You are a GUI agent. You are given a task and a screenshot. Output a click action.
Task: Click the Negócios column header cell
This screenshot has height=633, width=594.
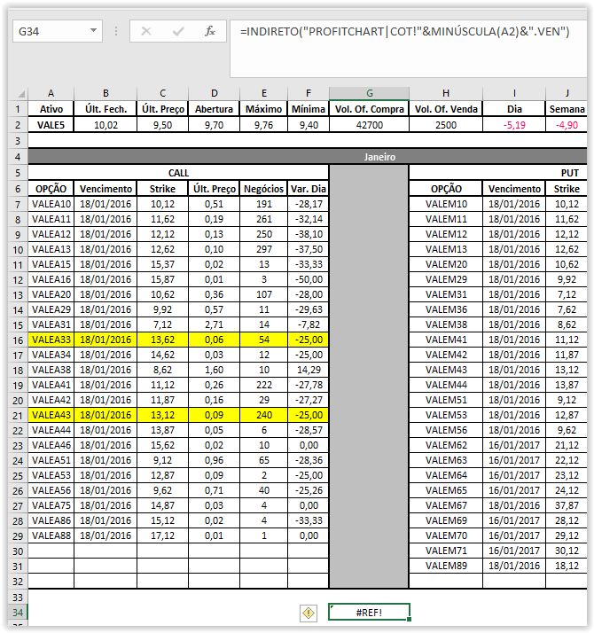click(x=263, y=189)
